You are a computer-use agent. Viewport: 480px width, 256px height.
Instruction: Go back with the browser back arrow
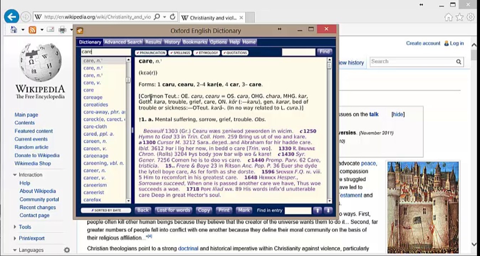point(11,17)
